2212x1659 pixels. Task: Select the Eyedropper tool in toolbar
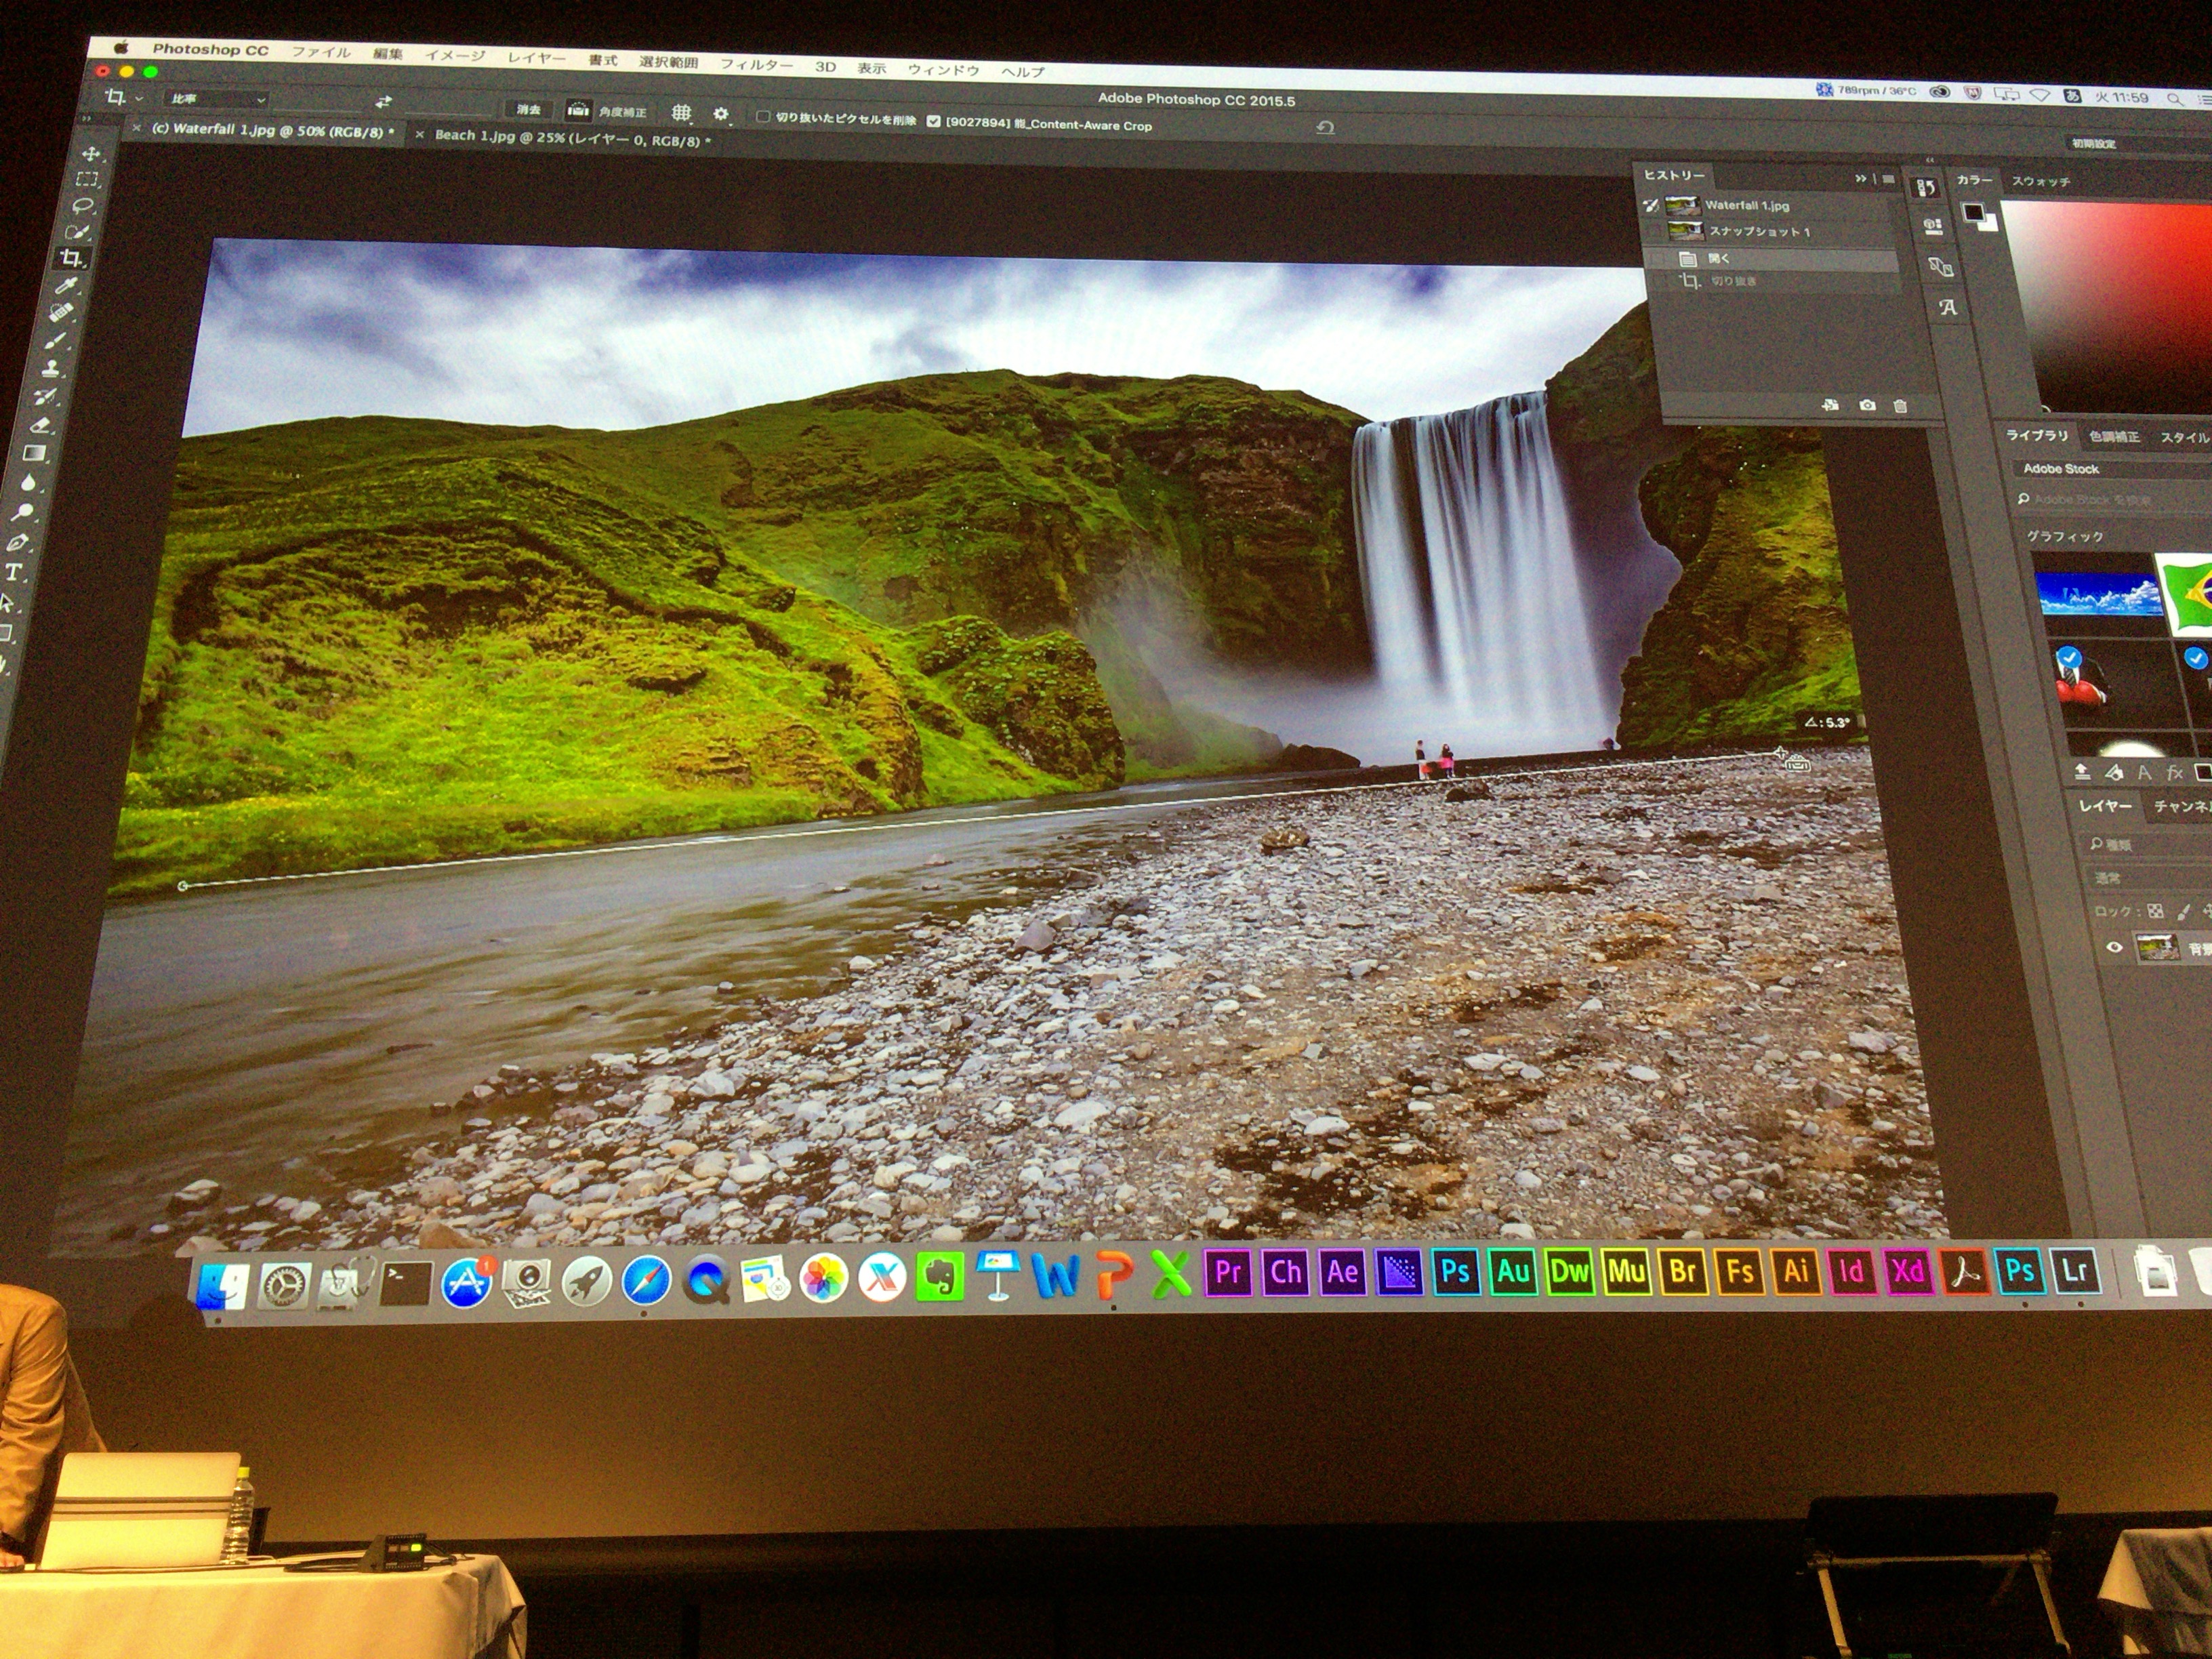click(66, 287)
